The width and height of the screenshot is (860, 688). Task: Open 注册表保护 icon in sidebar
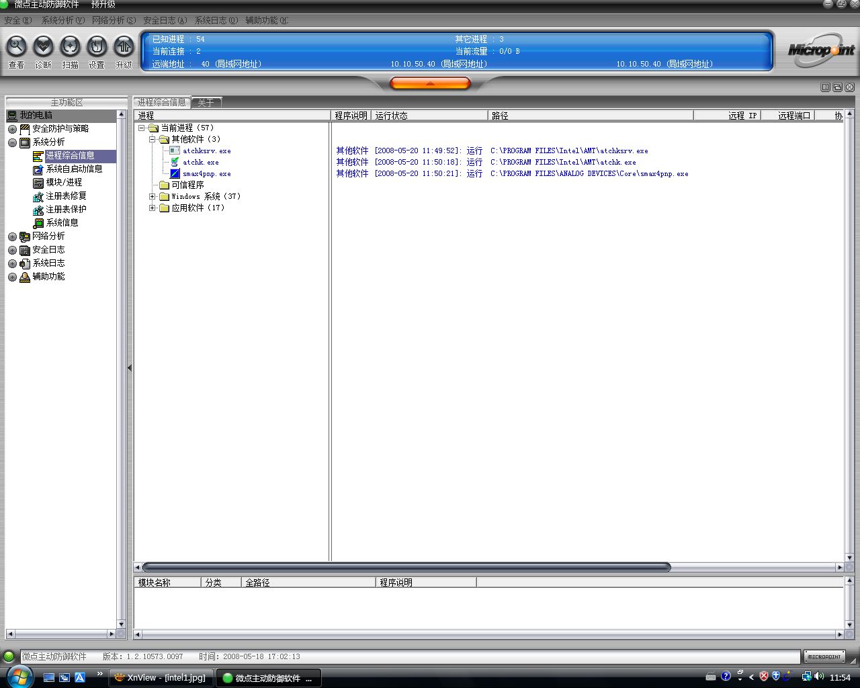pos(38,210)
